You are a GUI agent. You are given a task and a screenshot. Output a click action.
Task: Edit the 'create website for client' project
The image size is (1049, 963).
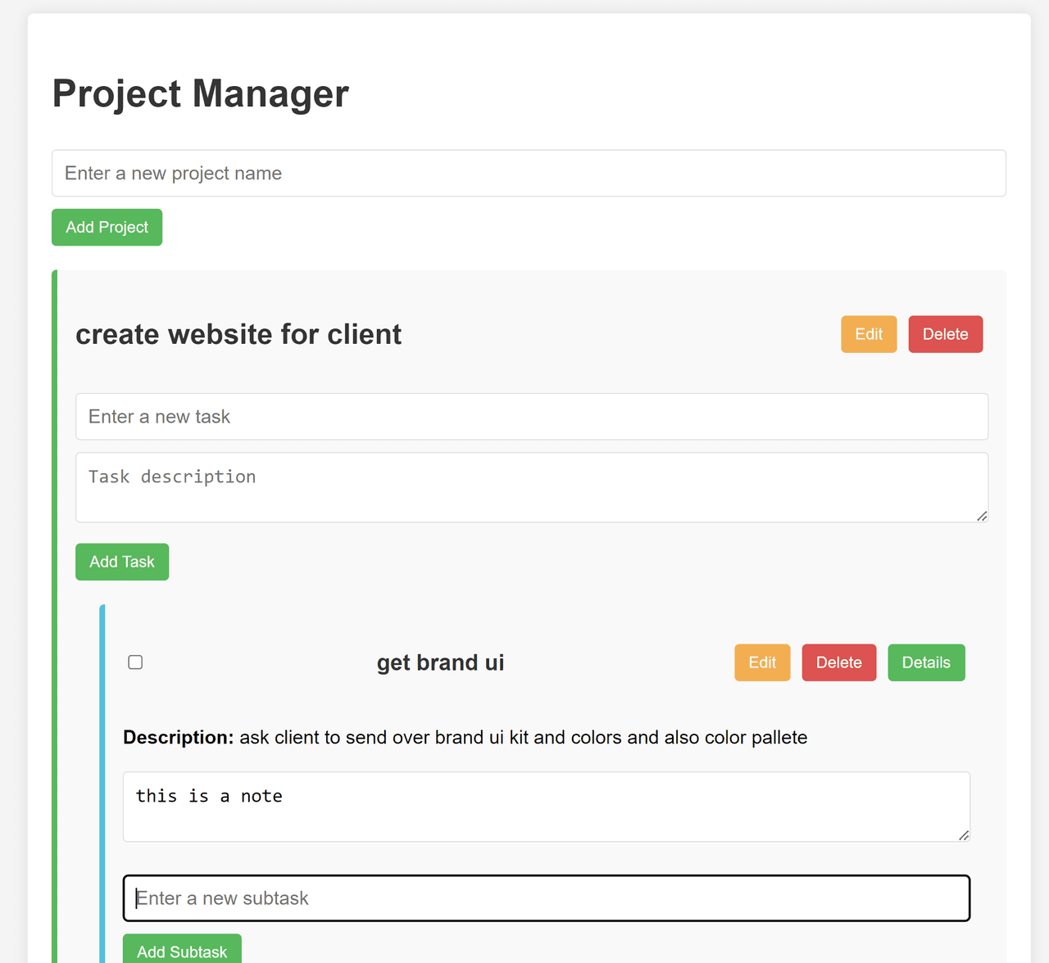pos(869,334)
